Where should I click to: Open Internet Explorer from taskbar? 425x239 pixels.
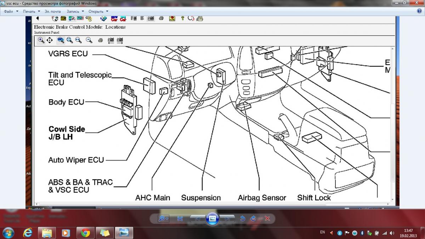tap(28, 233)
